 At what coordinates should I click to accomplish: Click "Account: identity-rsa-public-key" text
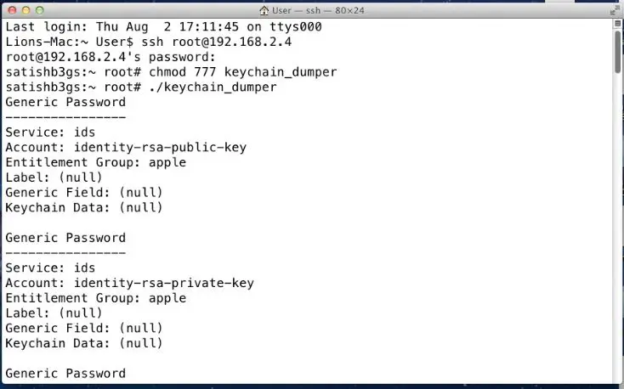click(126, 147)
